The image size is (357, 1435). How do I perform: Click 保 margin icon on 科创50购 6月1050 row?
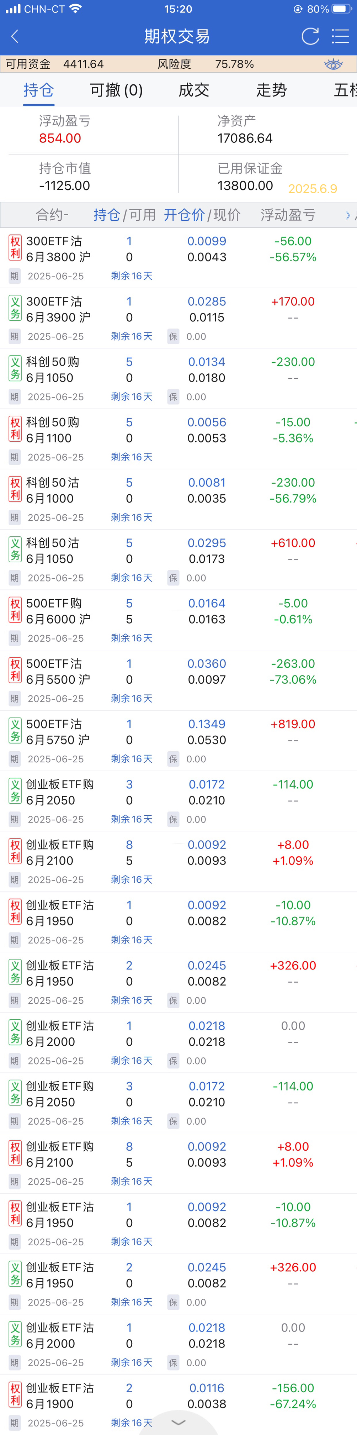pyautogui.click(x=173, y=397)
